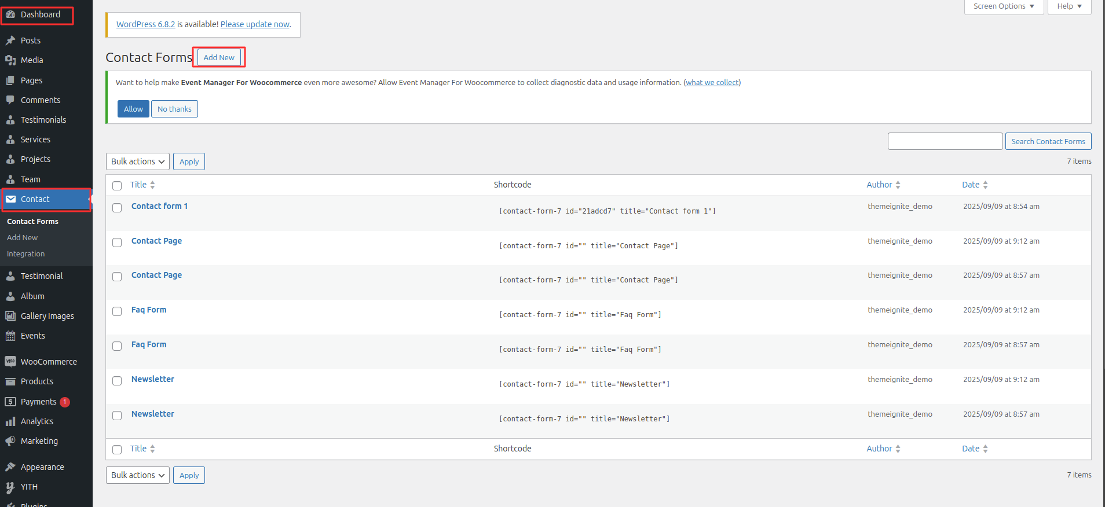Image resolution: width=1105 pixels, height=507 pixels.
Task: Open the bottom Bulk actions dropdown
Action: click(138, 475)
